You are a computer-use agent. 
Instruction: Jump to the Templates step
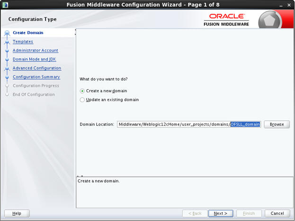point(23,42)
